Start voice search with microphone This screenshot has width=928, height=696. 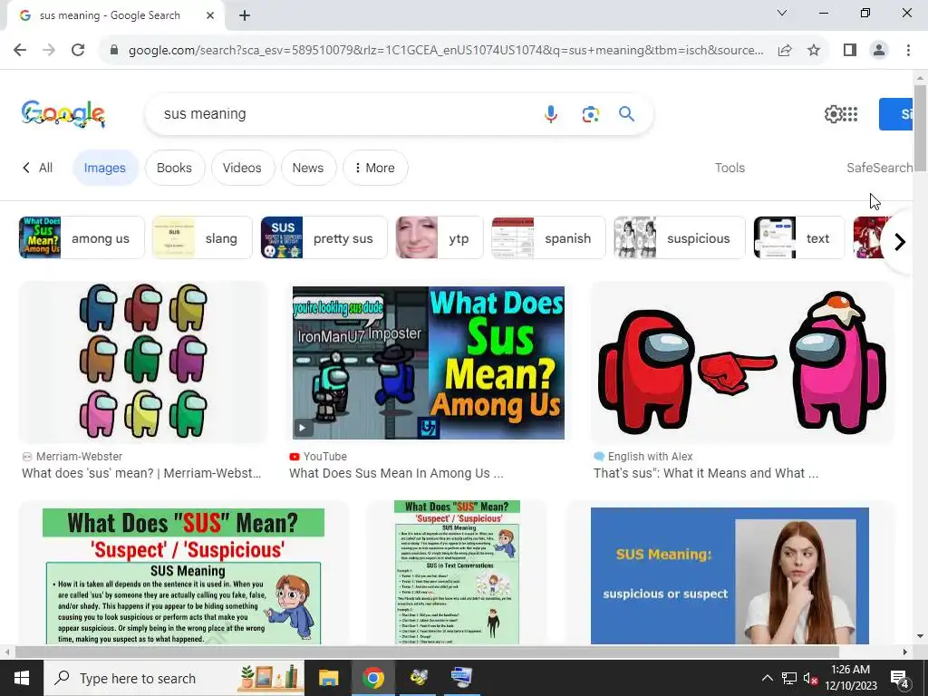(550, 113)
